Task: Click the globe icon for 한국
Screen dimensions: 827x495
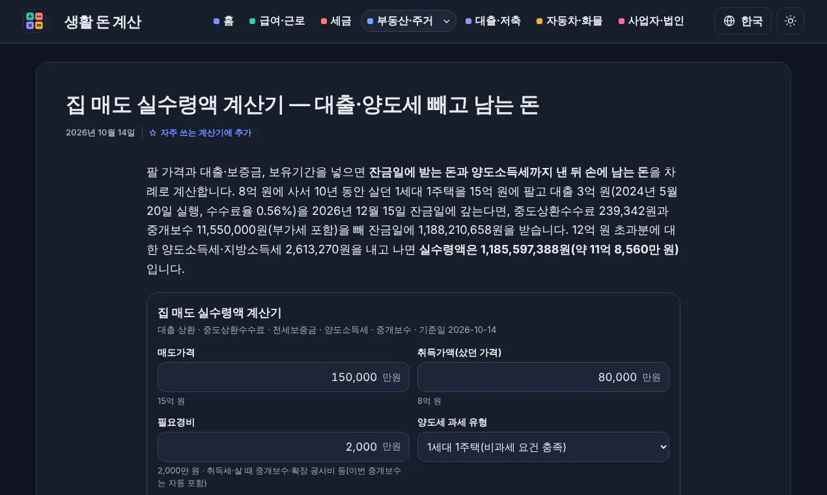Action: click(729, 21)
